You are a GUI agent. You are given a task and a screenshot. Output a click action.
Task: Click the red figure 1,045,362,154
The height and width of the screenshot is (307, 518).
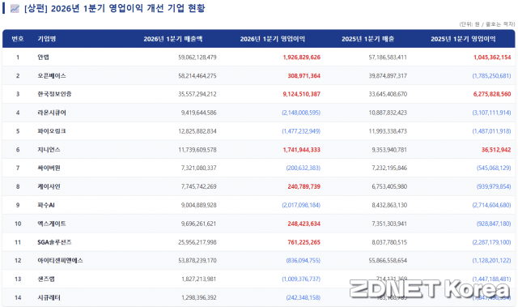point(492,58)
